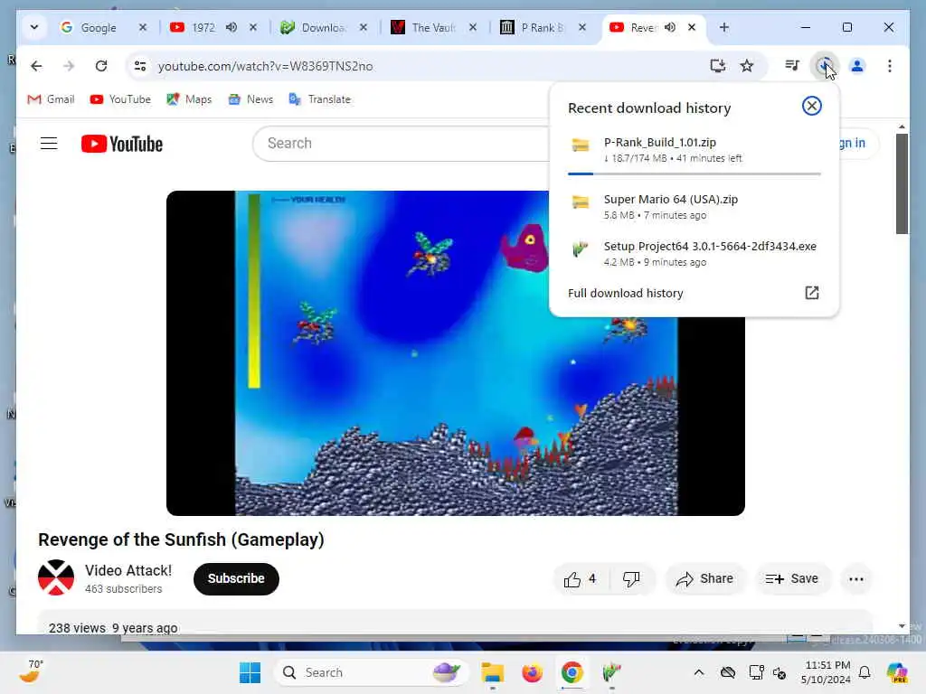
Task: Open the tab search dropdown arrow
Action: pos(34,27)
